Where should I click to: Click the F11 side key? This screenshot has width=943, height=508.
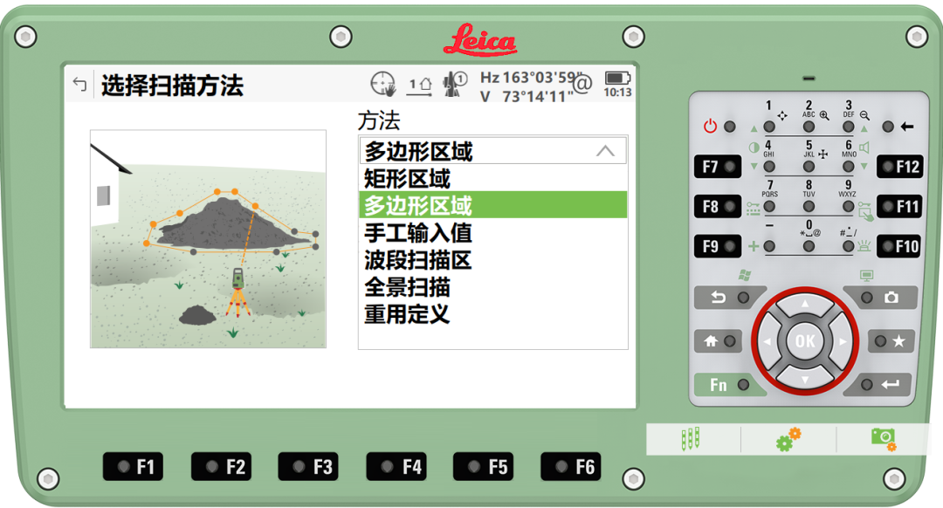(899, 207)
